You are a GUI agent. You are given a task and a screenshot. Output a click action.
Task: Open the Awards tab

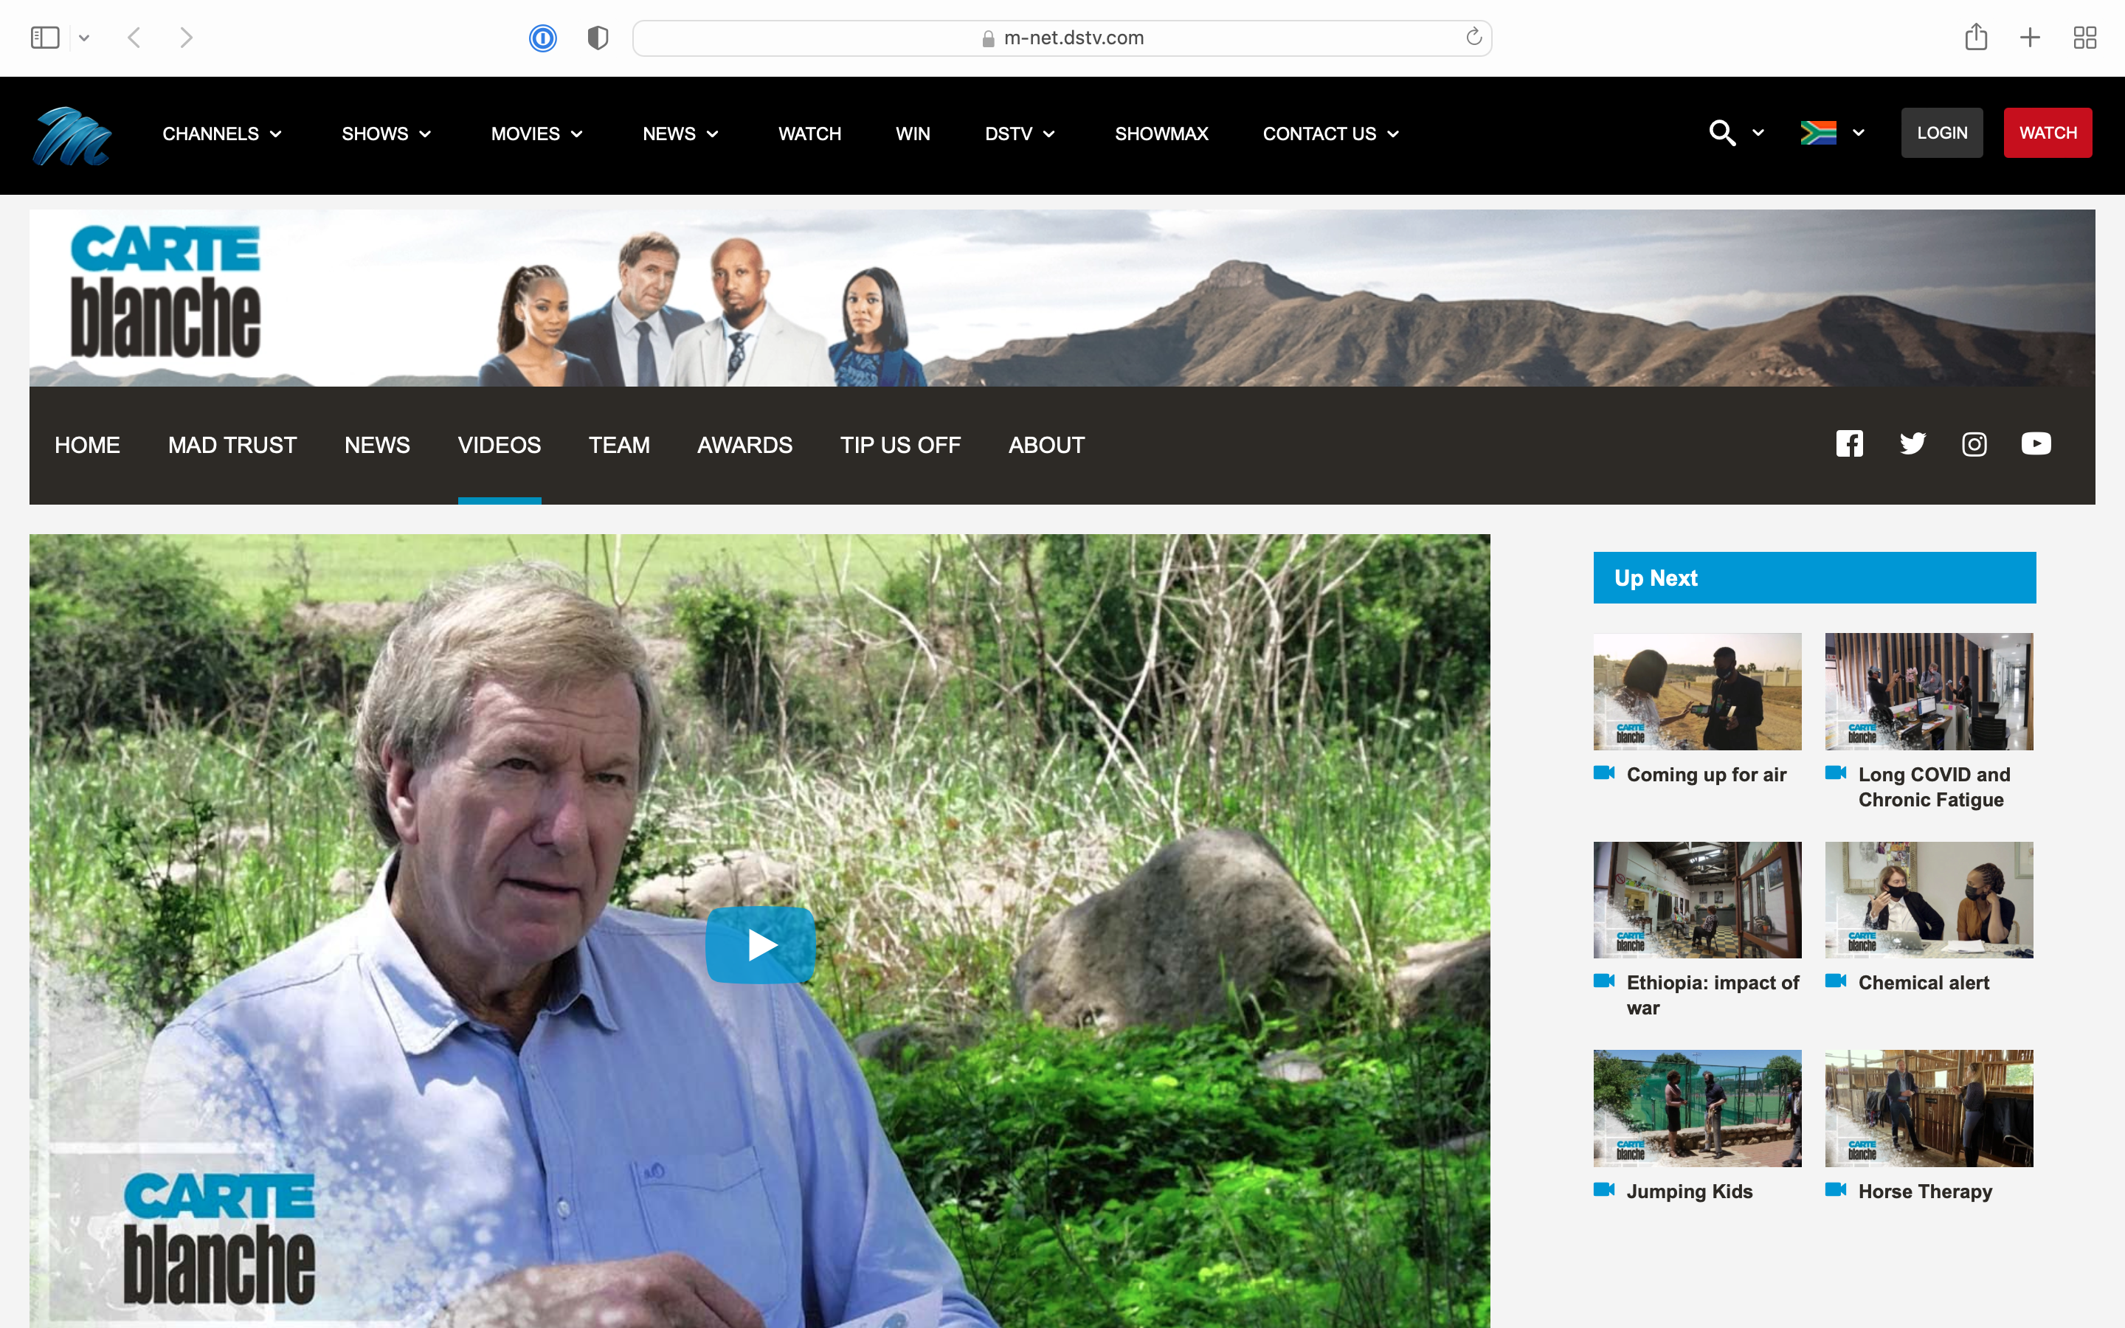(744, 446)
